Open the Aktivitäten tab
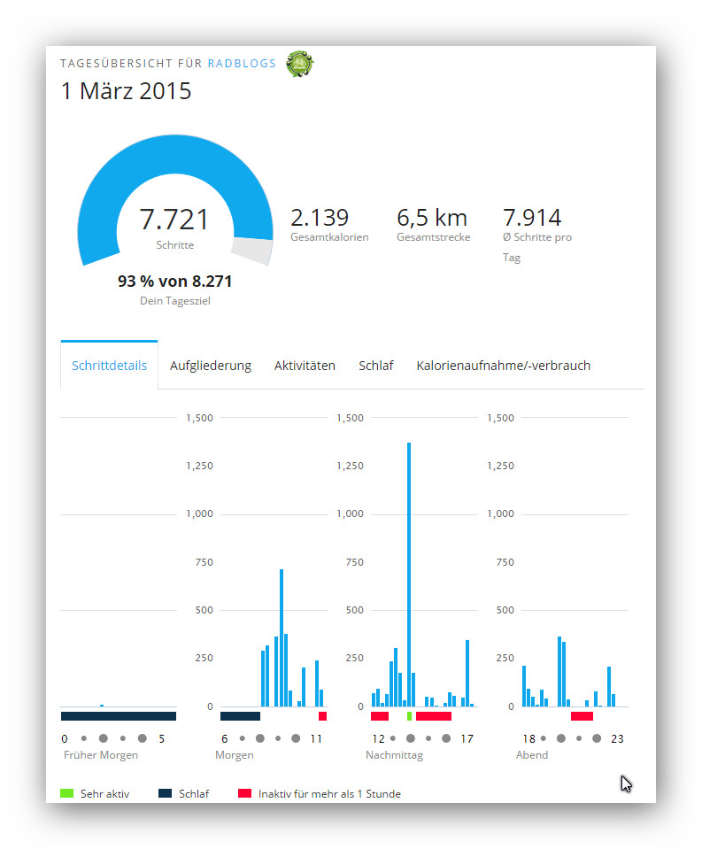Image resolution: width=702 pixels, height=849 pixels. tap(305, 366)
